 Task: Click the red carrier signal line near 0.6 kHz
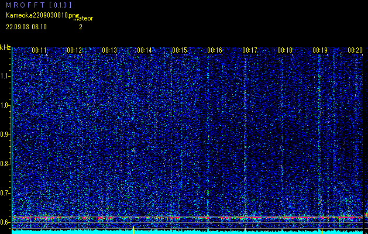click(187, 218)
